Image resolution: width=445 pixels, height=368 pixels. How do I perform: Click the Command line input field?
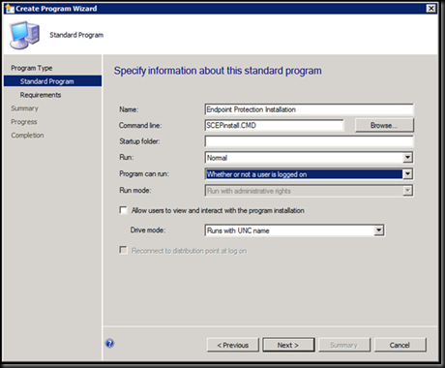coord(274,125)
